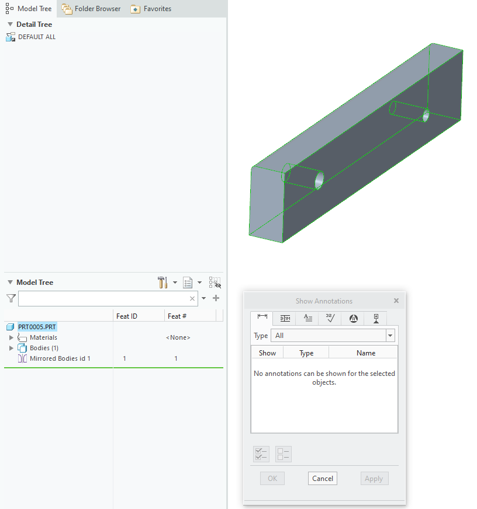Select the Note annotation type icon
477x509 pixels.
pos(307,319)
